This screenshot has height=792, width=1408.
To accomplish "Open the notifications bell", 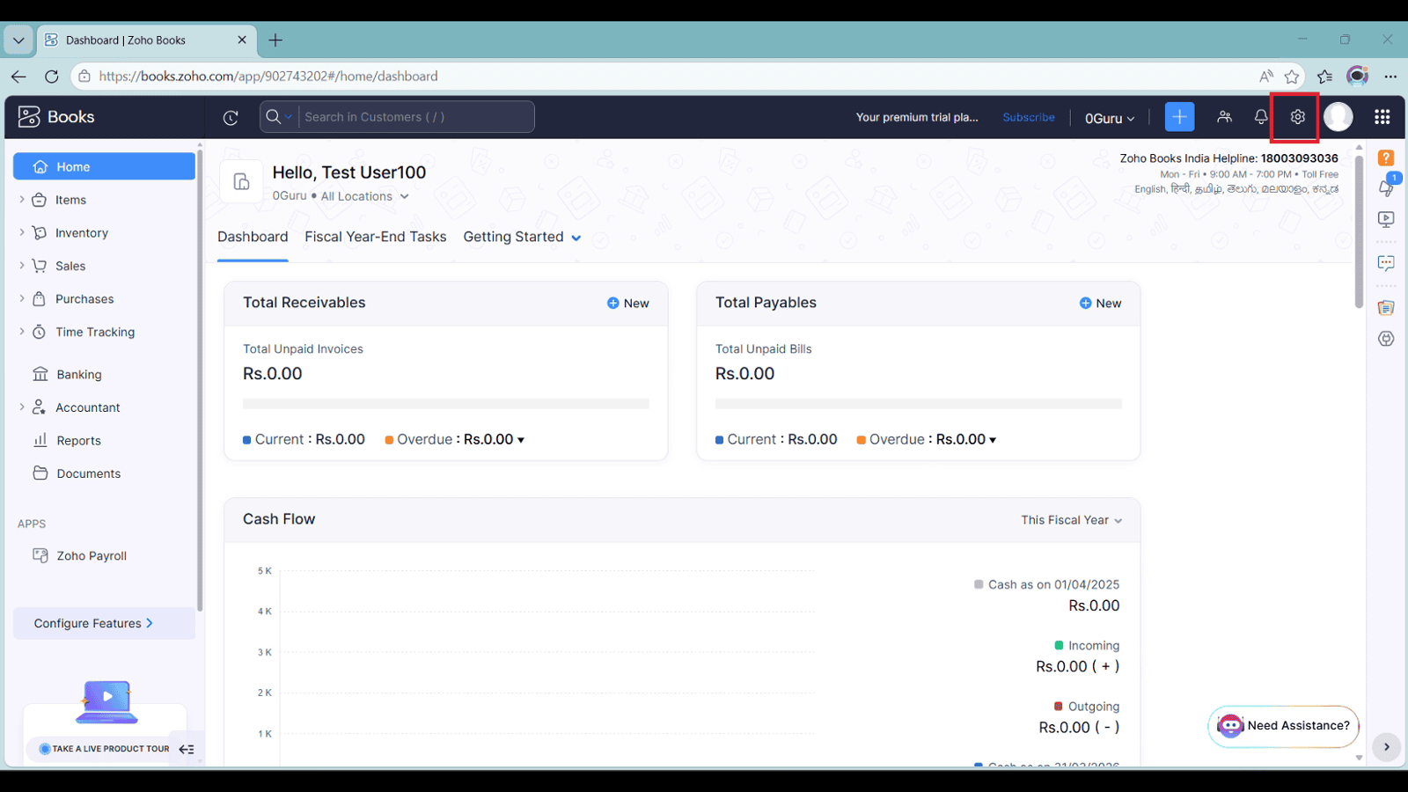I will pyautogui.click(x=1260, y=117).
